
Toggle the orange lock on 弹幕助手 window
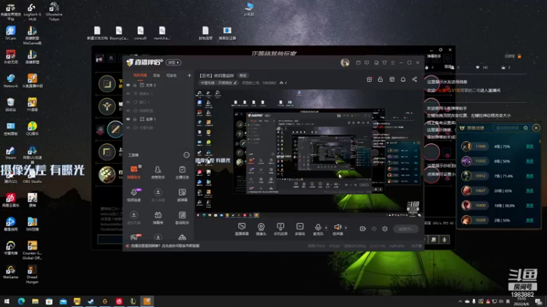[520, 56]
